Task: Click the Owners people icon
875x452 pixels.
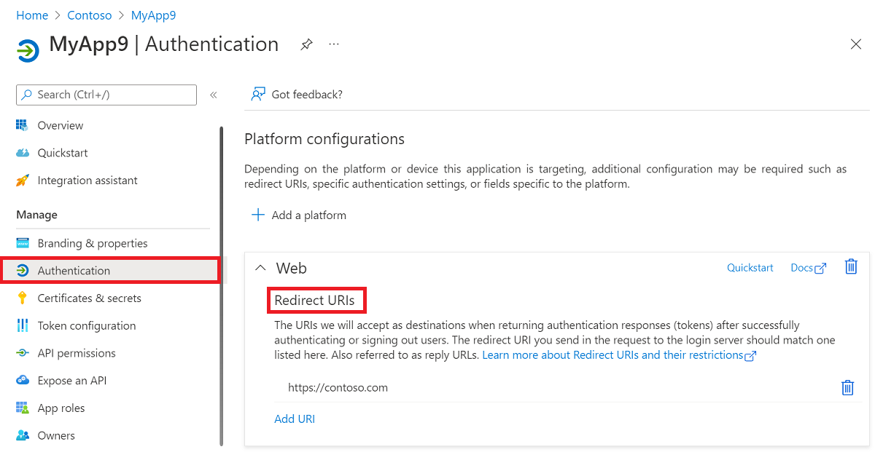Action: click(x=24, y=435)
